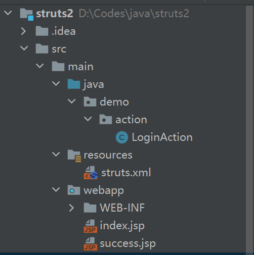
Task: Collapse the struts2 project root
Action: pos(8,13)
